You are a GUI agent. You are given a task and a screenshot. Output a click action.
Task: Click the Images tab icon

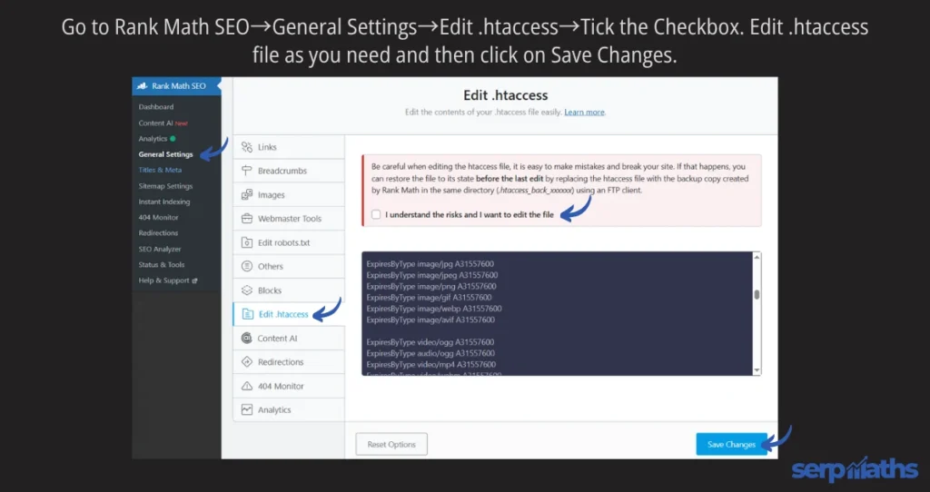(247, 194)
